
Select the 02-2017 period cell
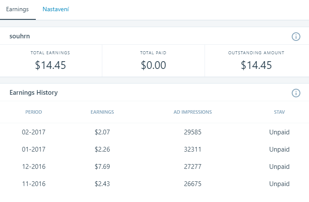(34, 132)
